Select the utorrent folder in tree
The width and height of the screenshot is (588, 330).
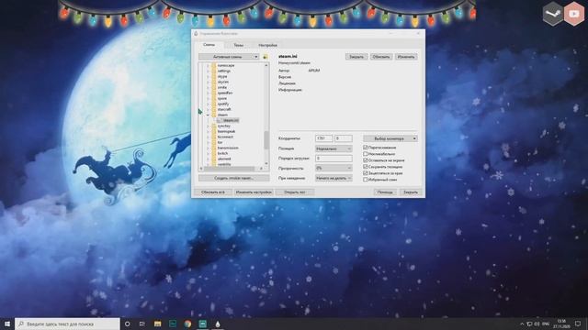click(224, 159)
